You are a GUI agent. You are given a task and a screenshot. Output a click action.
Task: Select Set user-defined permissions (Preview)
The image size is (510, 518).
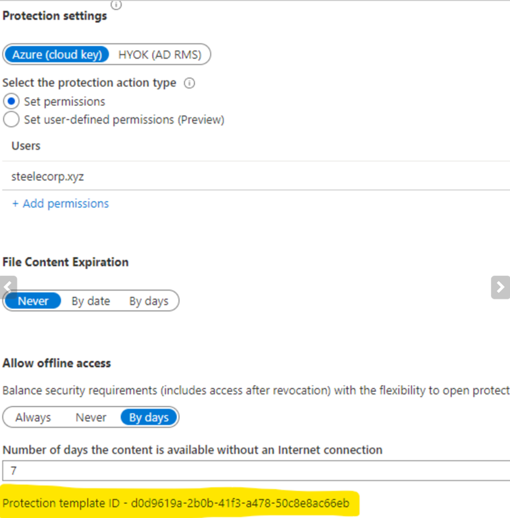click(x=11, y=119)
